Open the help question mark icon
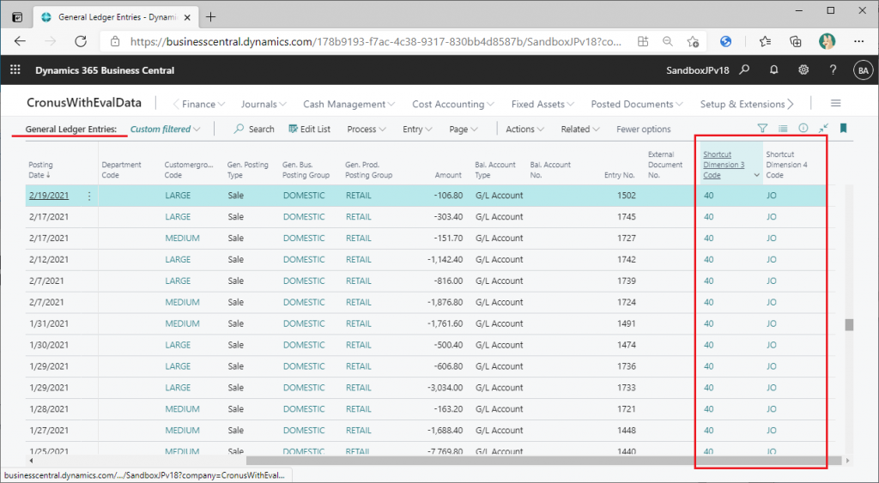Screen dimensions: 879x483 pyautogui.click(x=833, y=69)
